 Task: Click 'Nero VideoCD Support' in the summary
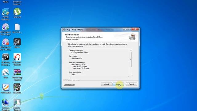(81, 68)
